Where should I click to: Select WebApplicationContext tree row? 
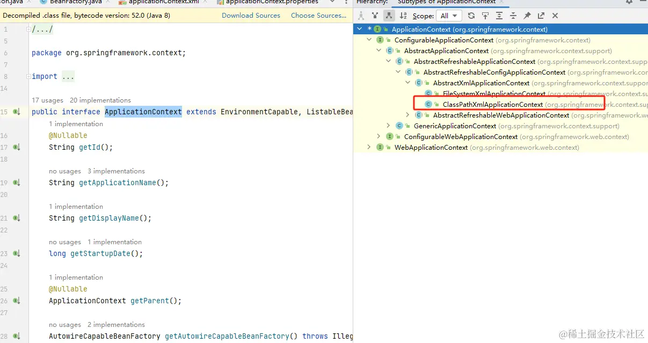(500, 147)
